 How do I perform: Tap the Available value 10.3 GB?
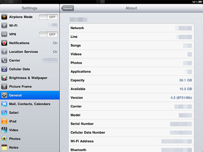(x=186, y=89)
